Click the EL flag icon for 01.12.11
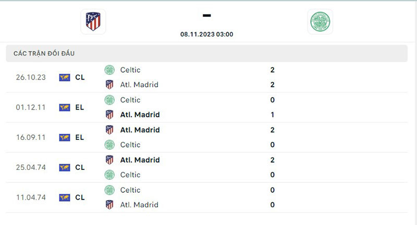This screenshot has width=417, height=225. (x=65, y=108)
